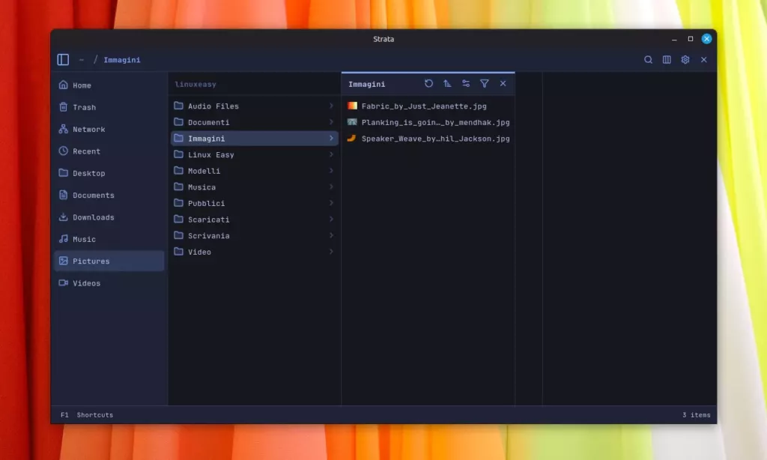Open settings gear icon

pos(685,60)
